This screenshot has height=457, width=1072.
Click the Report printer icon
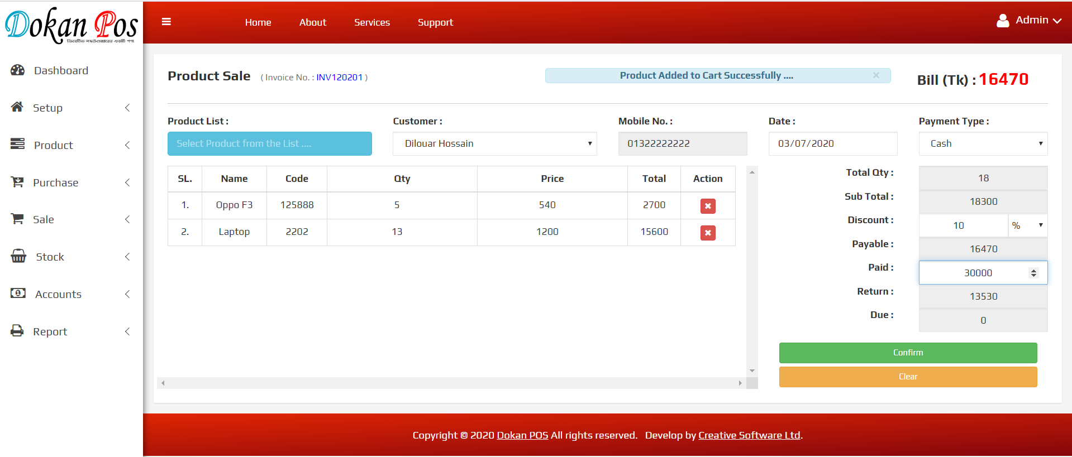coord(18,331)
